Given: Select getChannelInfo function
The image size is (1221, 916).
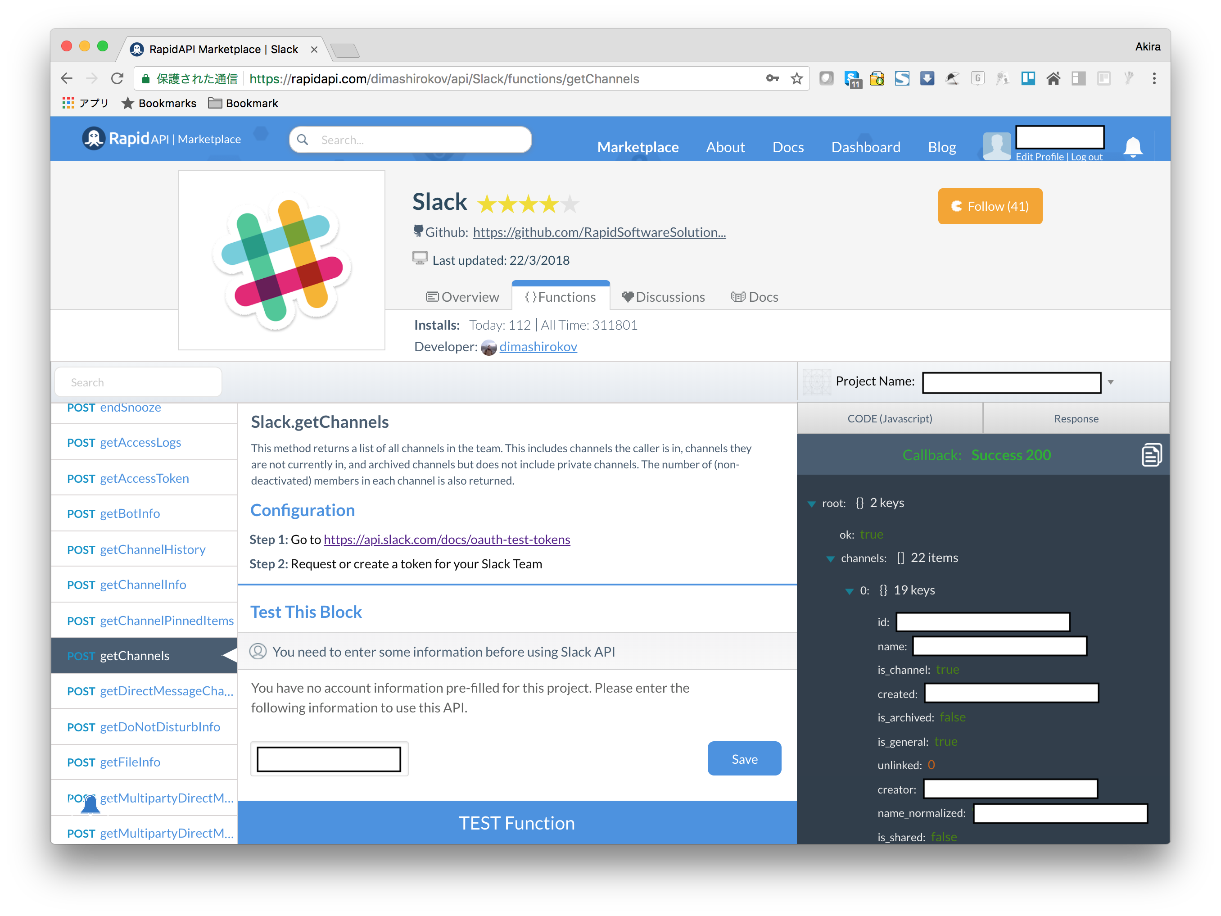Looking at the screenshot, I should (x=144, y=585).
